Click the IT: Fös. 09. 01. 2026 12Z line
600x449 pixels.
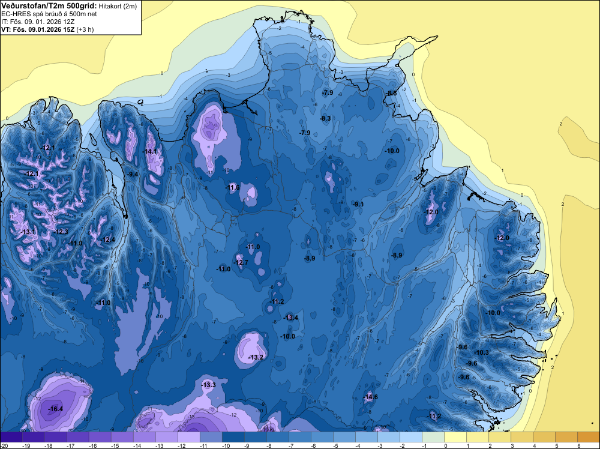click(x=38, y=22)
